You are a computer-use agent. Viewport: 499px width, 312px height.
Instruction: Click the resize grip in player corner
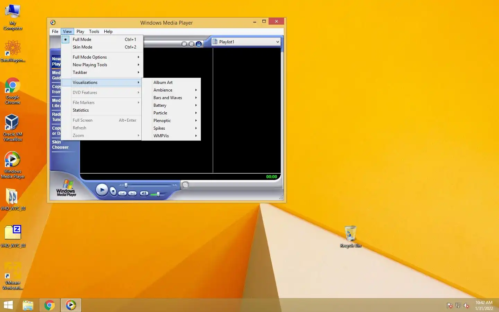click(x=281, y=198)
